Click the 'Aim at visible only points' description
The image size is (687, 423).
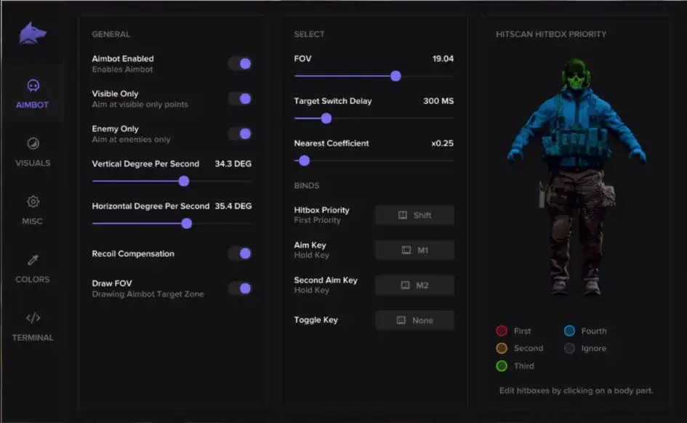pyautogui.click(x=140, y=104)
